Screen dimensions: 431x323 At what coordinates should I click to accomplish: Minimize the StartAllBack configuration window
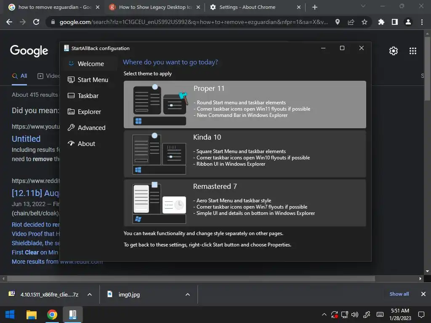pos(323,48)
